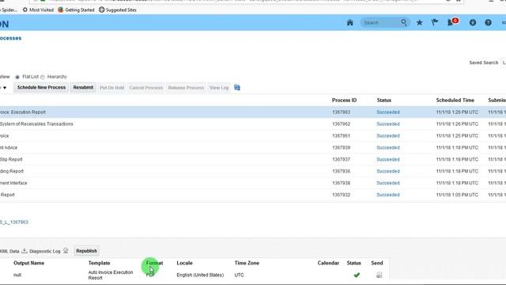
Task: Click the Processes page heading
Action: pyautogui.click(x=10, y=38)
